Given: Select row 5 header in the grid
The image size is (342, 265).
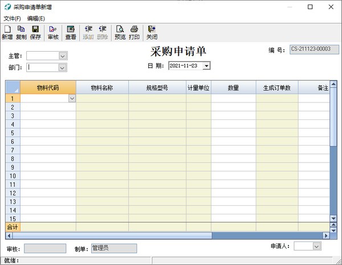Looking at the screenshot, I should coord(13,132).
